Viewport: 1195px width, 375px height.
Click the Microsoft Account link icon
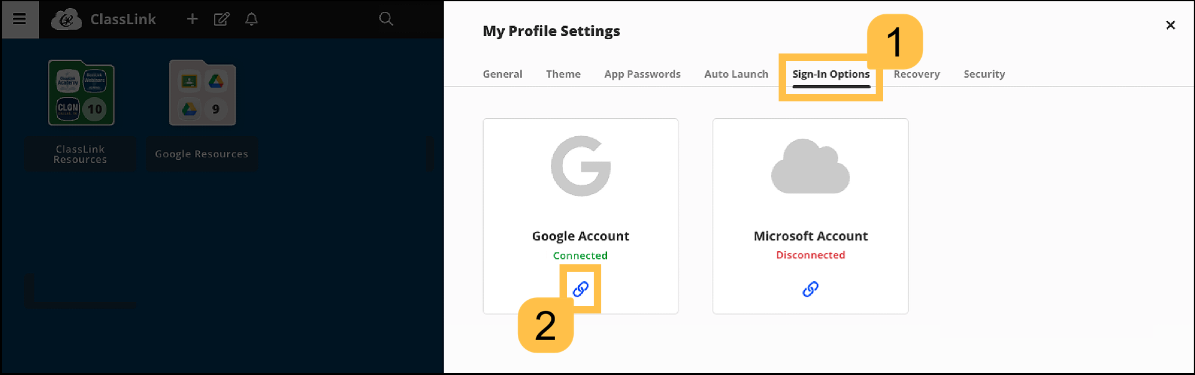coord(810,289)
